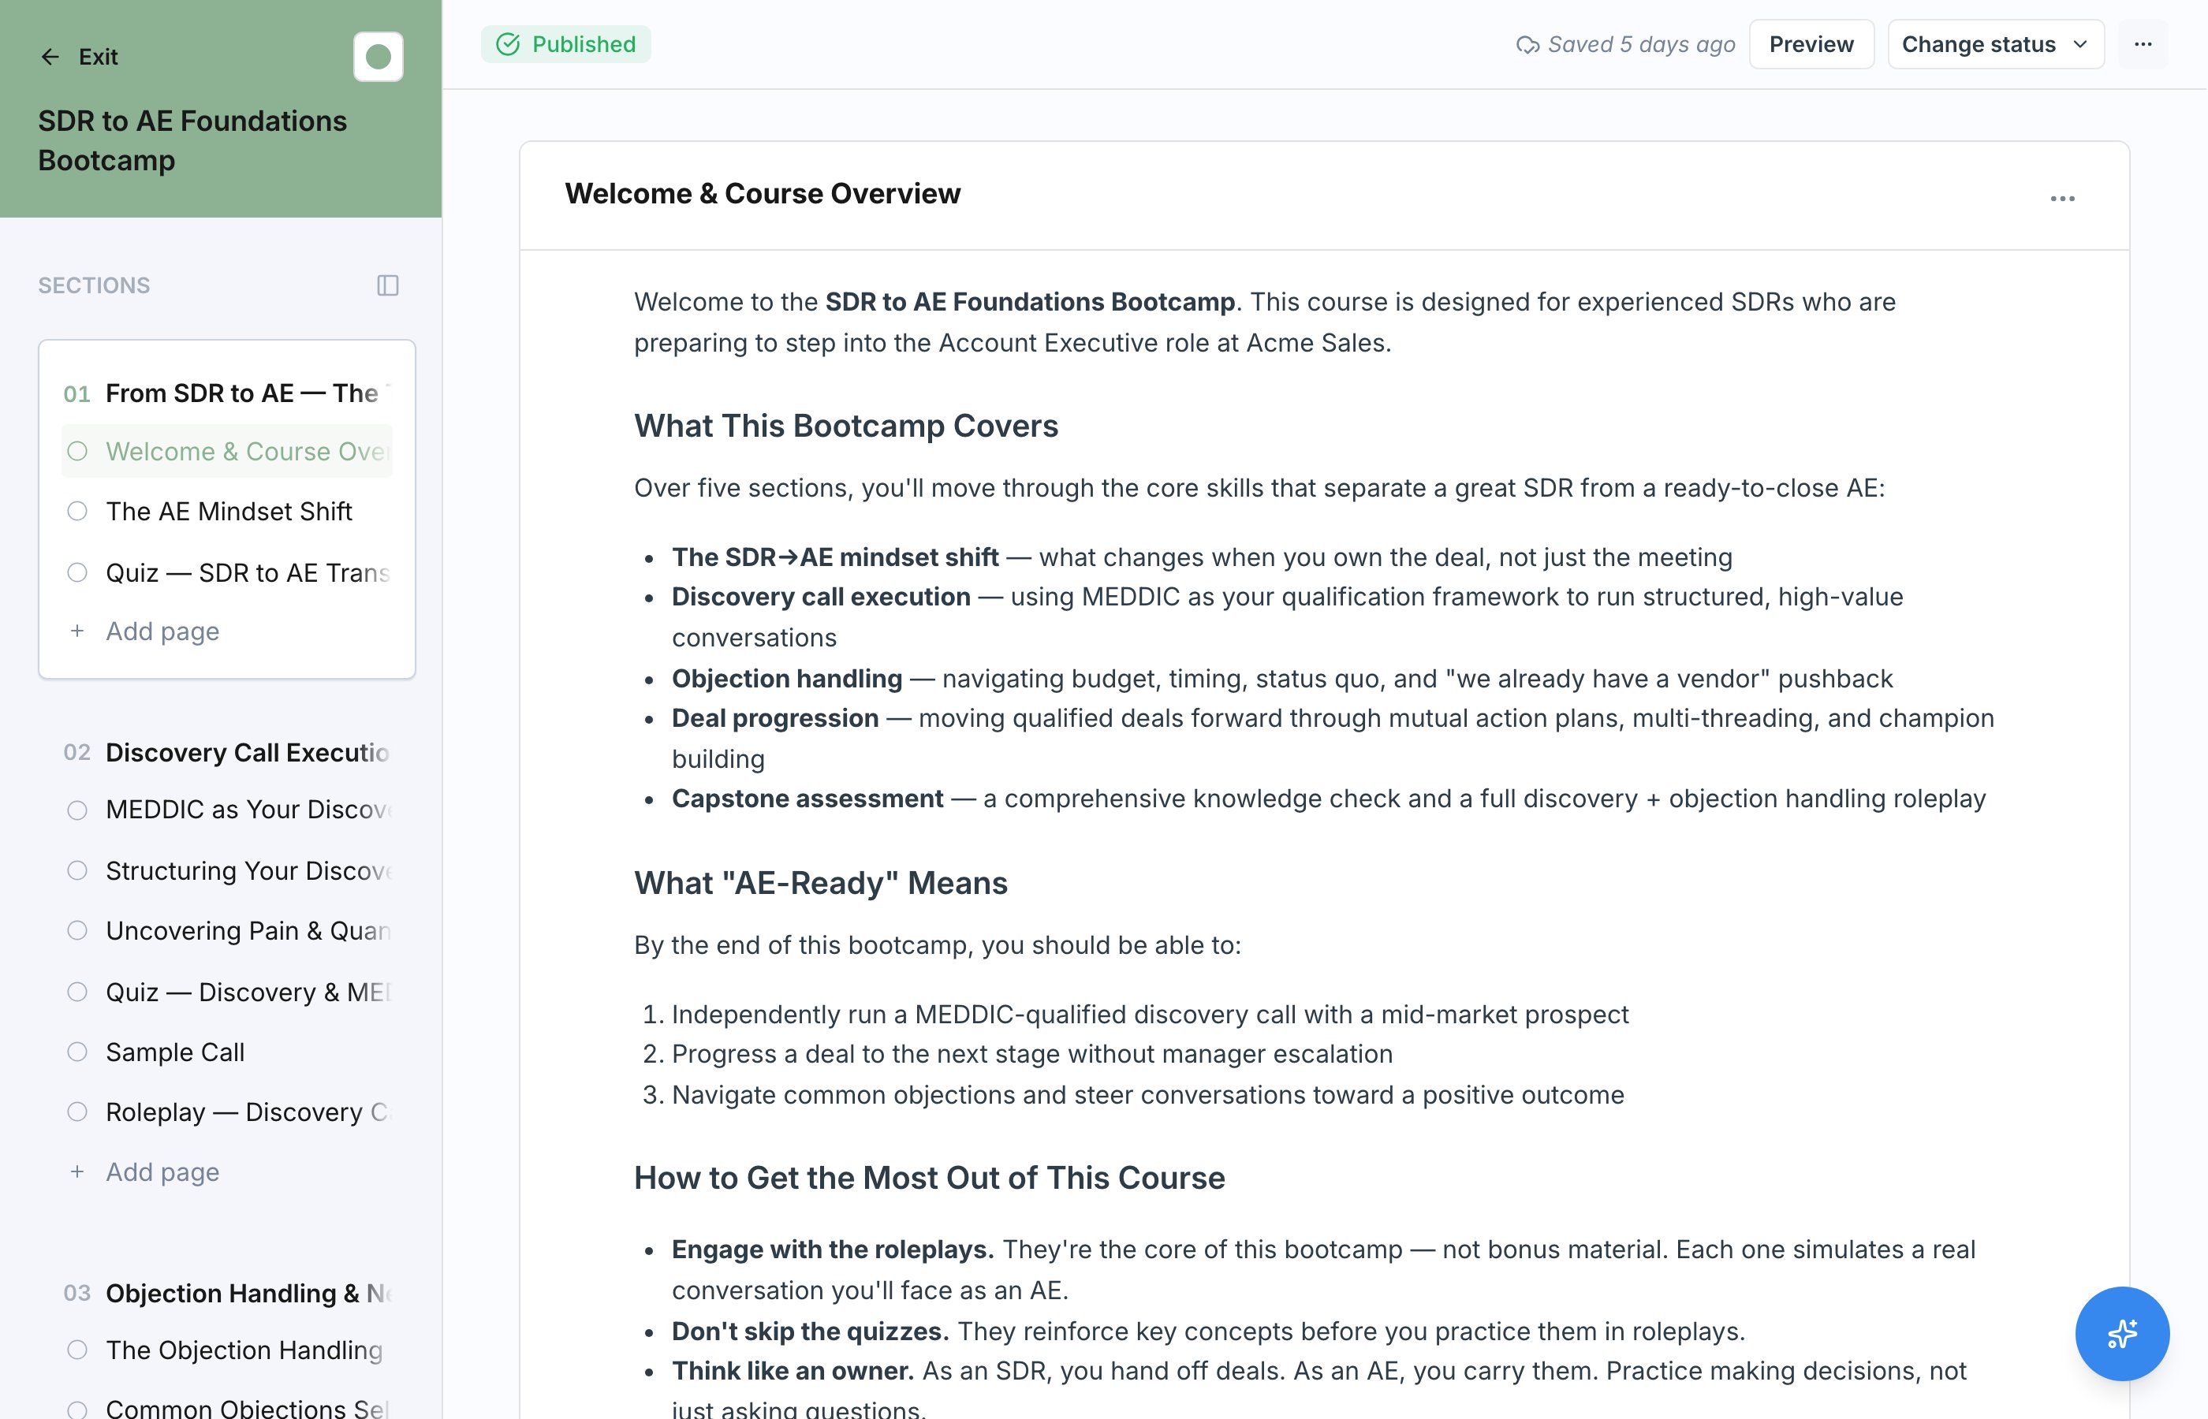Click the What "AE-Ready" Means heading
The image size is (2208, 1419).
click(x=821, y=883)
